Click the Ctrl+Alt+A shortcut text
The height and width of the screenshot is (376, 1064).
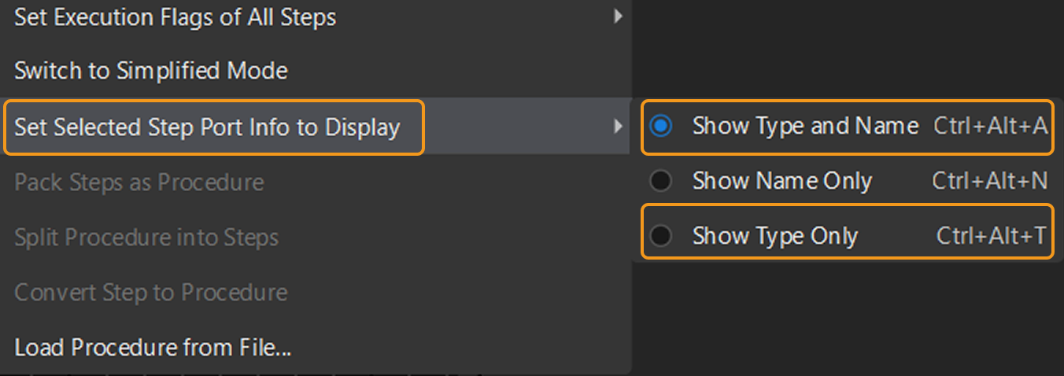click(991, 126)
